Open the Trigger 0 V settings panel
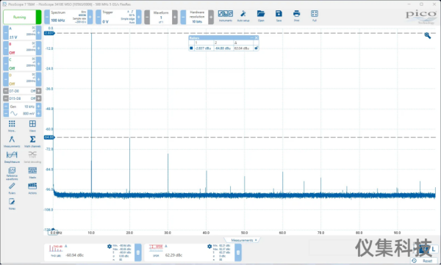The width and height of the screenshot is (441, 265). pos(118,17)
